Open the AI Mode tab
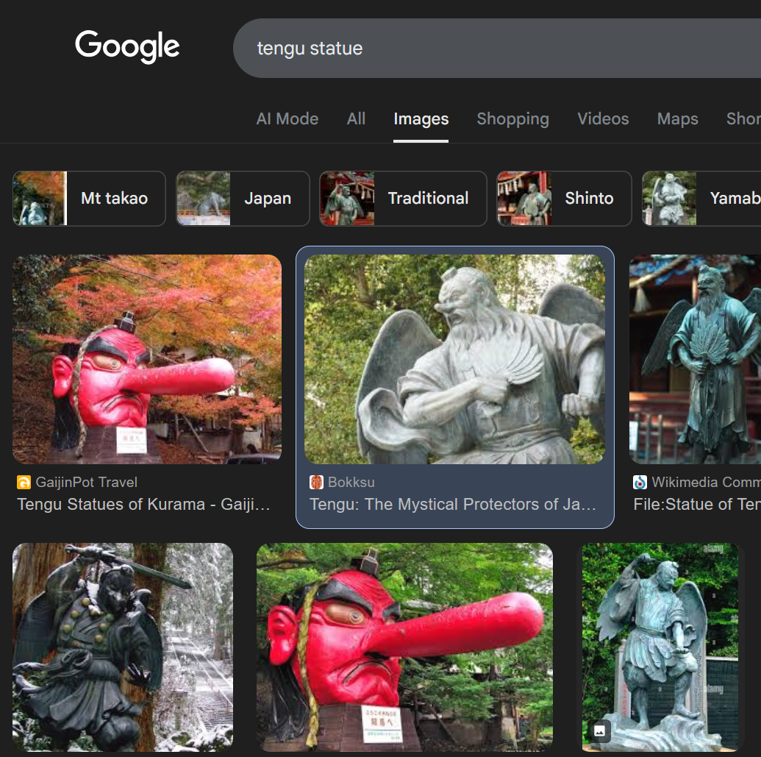This screenshot has height=757, width=761. click(287, 119)
